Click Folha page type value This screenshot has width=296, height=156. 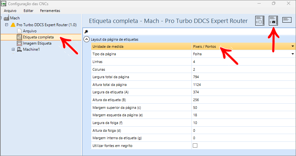pyautogui.click(x=197, y=54)
